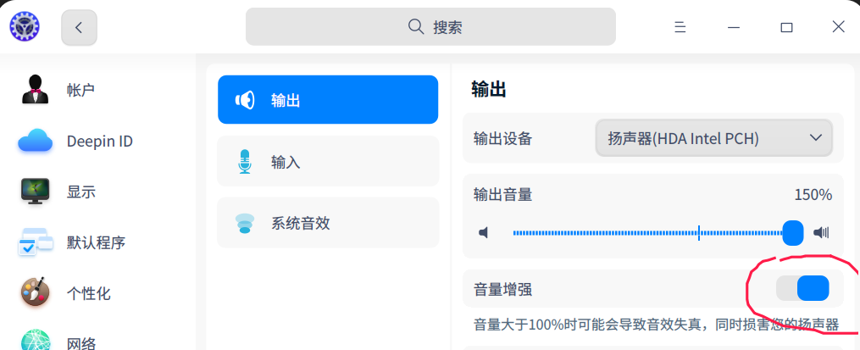Click the low-volume speaker icon
The height and width of the screenshot is (350, 860).
(x=484, y=233)
